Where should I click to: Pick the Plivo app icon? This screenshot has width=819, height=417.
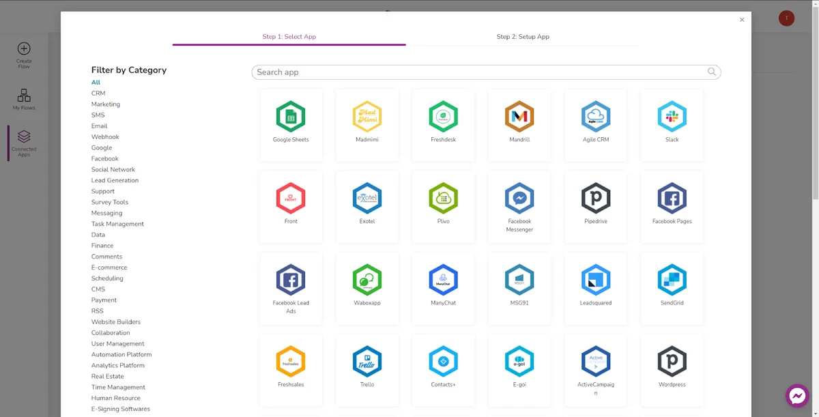(x=443, y=199)
